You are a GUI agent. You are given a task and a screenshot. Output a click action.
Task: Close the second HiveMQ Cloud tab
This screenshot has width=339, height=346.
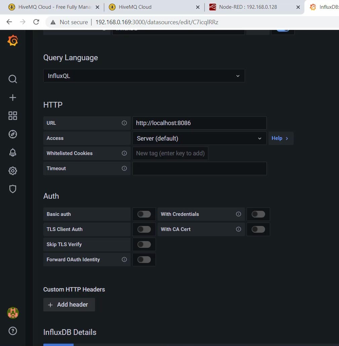pyautogui.click(x=198, y=7)
